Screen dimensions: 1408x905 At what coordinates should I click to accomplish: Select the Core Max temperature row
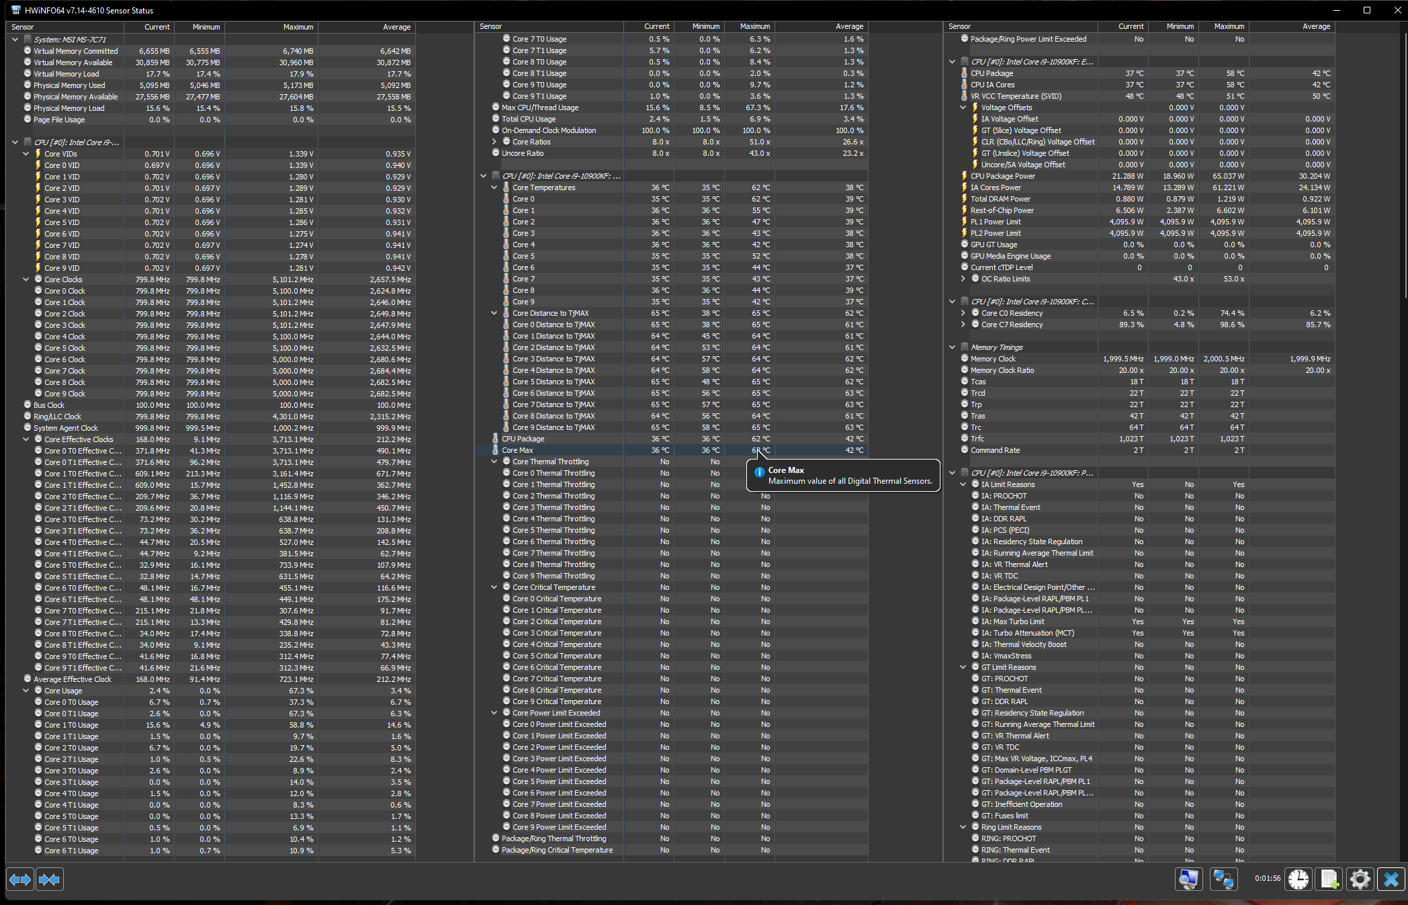pyautogui.click(x=517, y=450)
